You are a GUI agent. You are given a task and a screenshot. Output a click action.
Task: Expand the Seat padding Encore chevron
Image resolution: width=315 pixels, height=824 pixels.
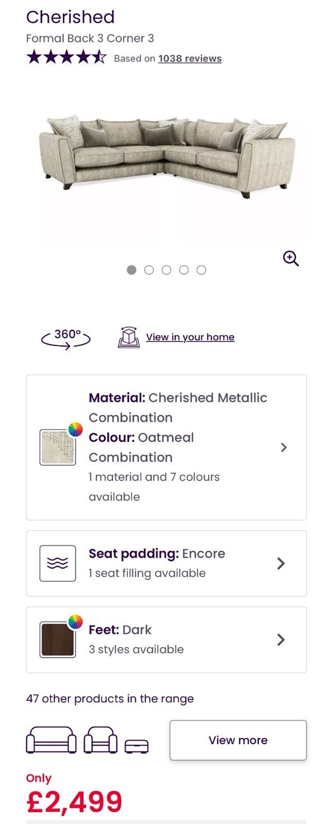coord(281,563)
